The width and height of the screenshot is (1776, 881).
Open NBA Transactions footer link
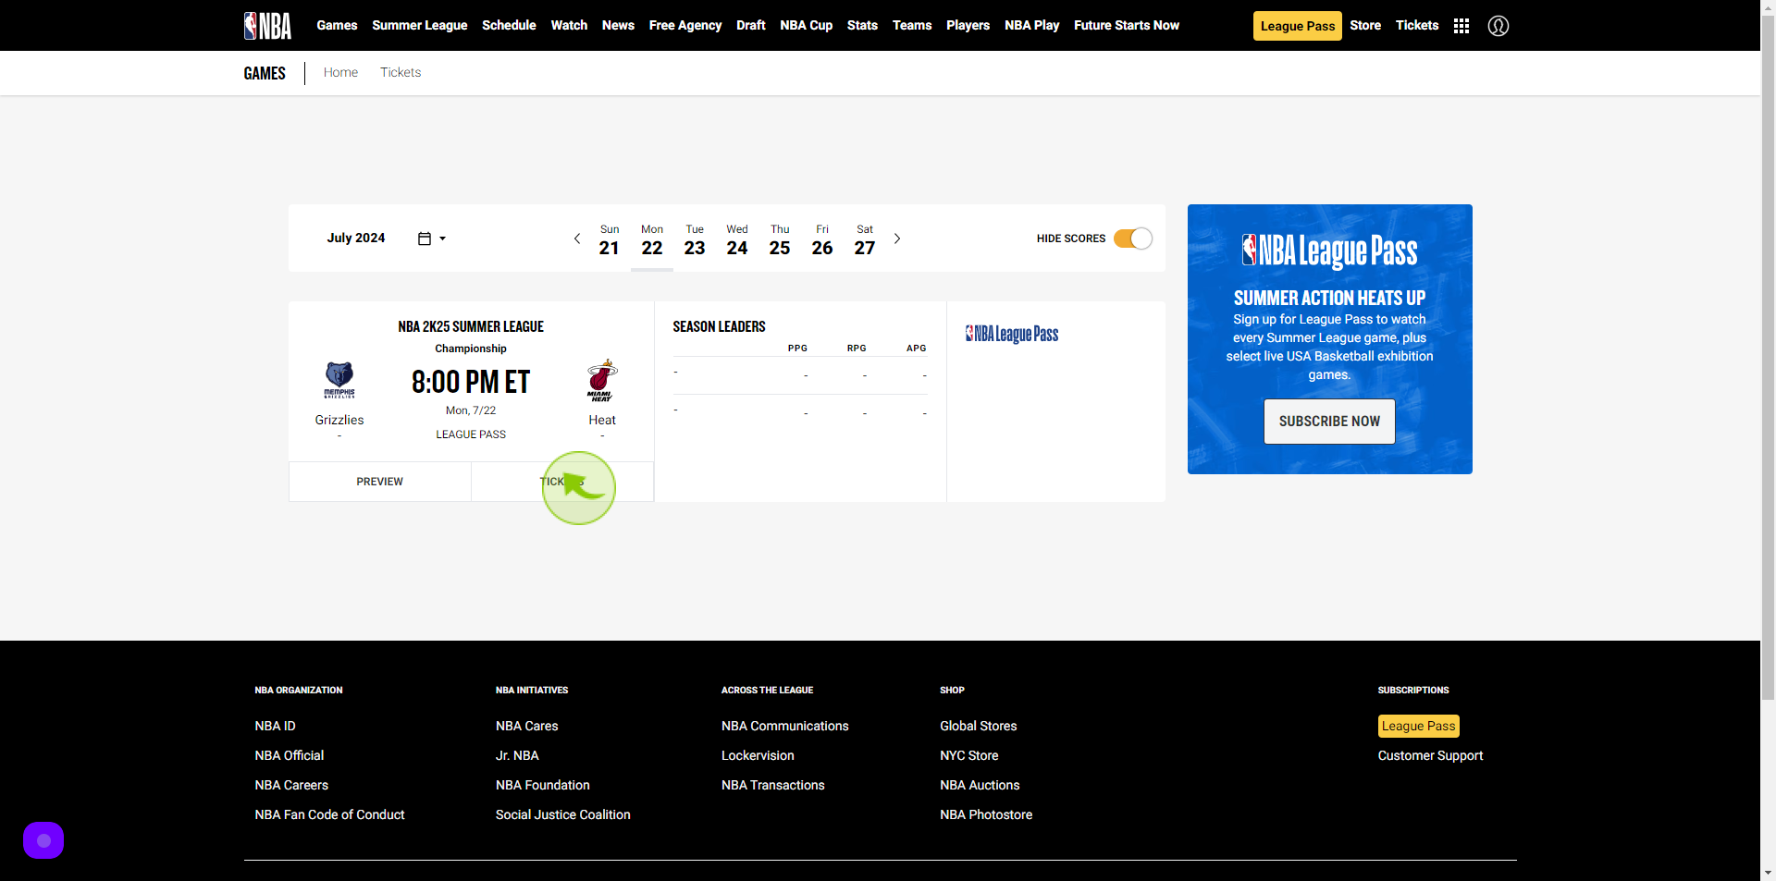(773, 785)
